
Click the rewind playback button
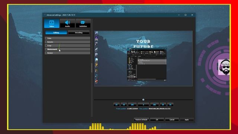click(x=124, y=105)
